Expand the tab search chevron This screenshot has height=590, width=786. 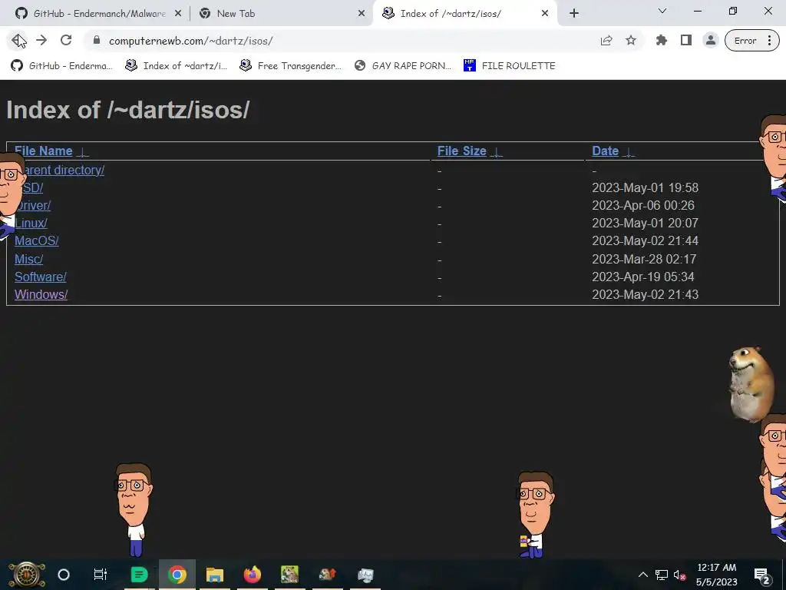coord(662,11)
